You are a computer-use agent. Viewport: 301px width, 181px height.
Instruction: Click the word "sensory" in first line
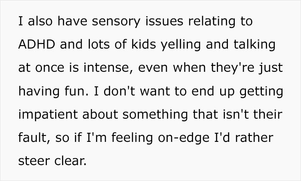point(116,22)
